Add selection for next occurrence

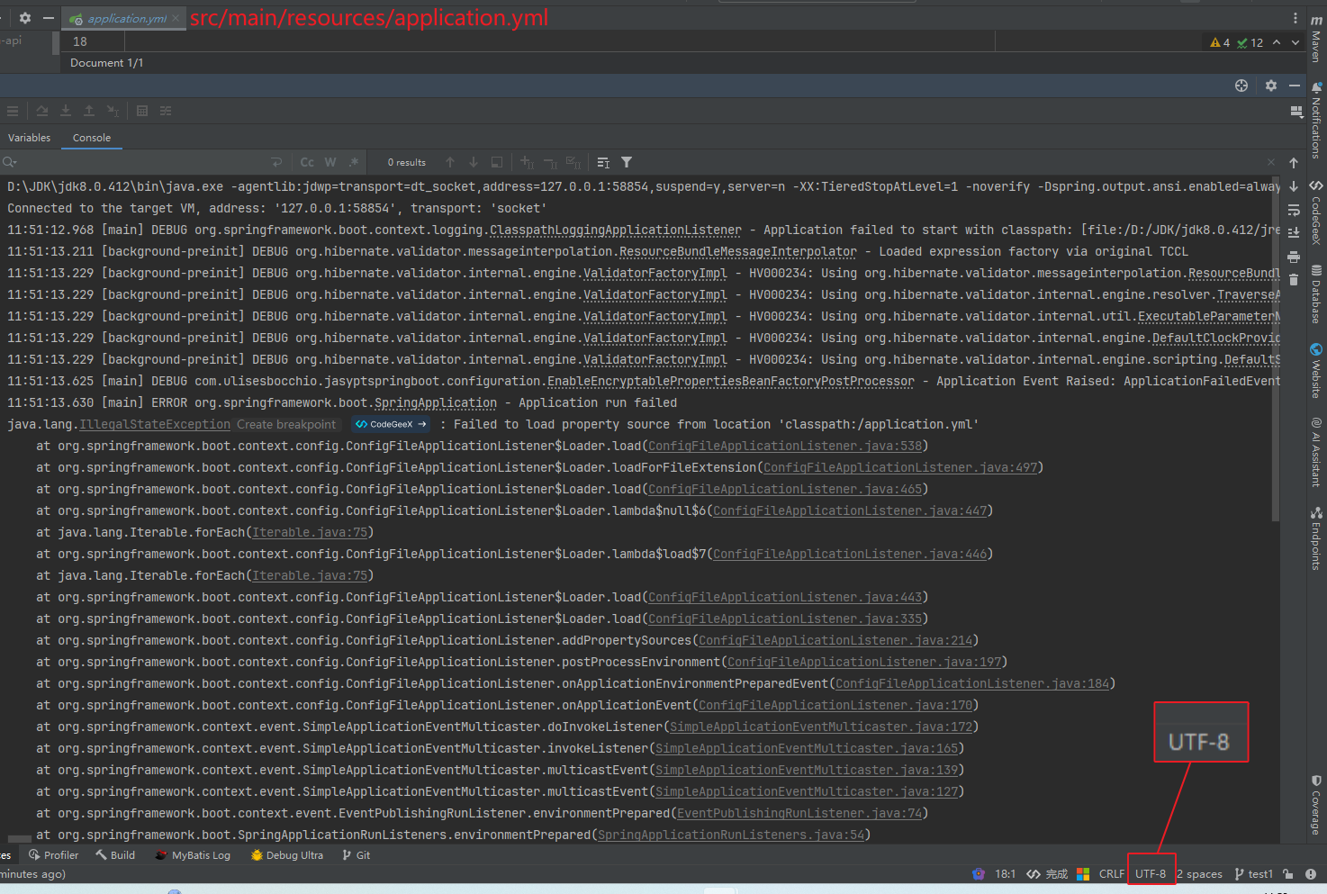coord(527,162)
